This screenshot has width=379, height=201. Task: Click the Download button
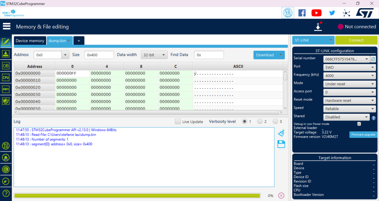(265, 55)
